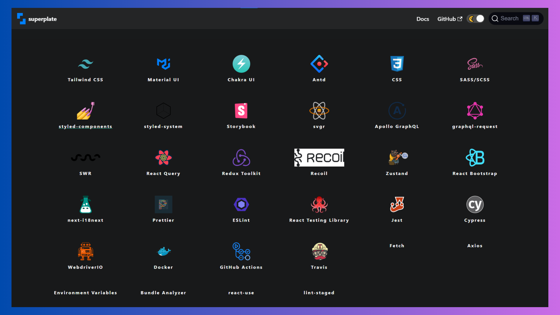Click the Axios text link
This screenshot has height=315, width=560.
pos(475,246)
